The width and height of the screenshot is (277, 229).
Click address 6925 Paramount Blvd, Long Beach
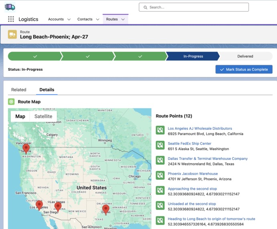coord(206,134)
